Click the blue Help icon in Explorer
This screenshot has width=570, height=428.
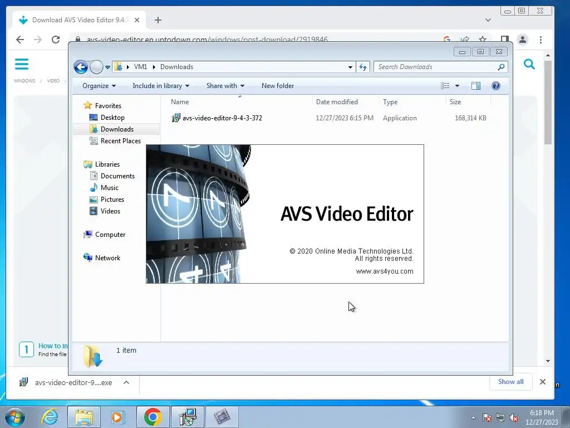coord(496,86)
